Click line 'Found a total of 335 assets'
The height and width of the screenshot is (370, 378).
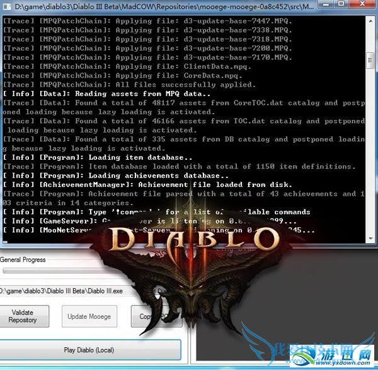[184, 143]
